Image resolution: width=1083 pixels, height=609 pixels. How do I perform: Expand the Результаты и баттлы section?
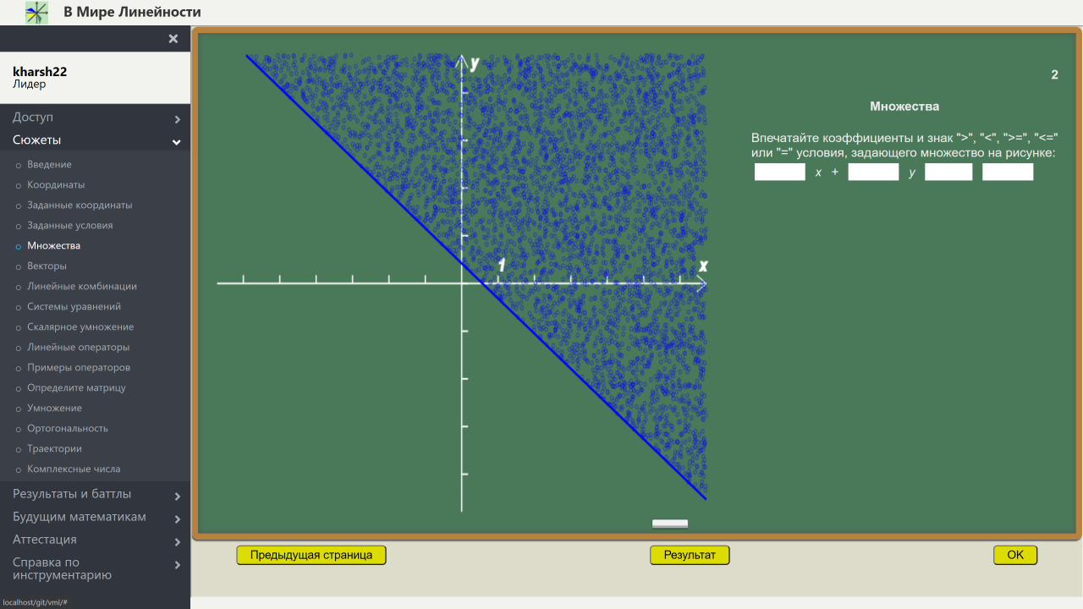(95, 495)
